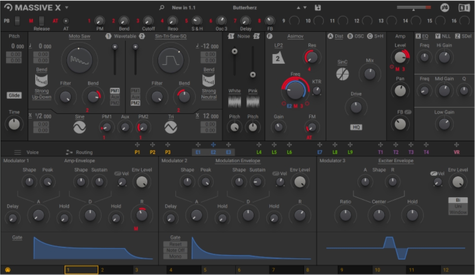The image size is (475, 275).
Task: Select performer slot 2 at bottom
Action: coord(115,270)
